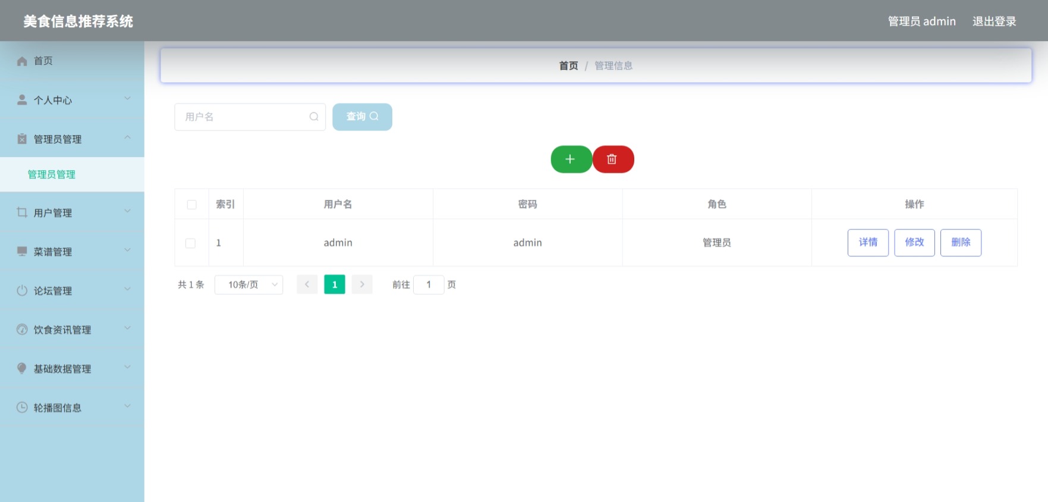Viewport: 1048px width, 502px height.
Task: Open the 10条/页 page size dropdown
Action: tap(248, 284)
